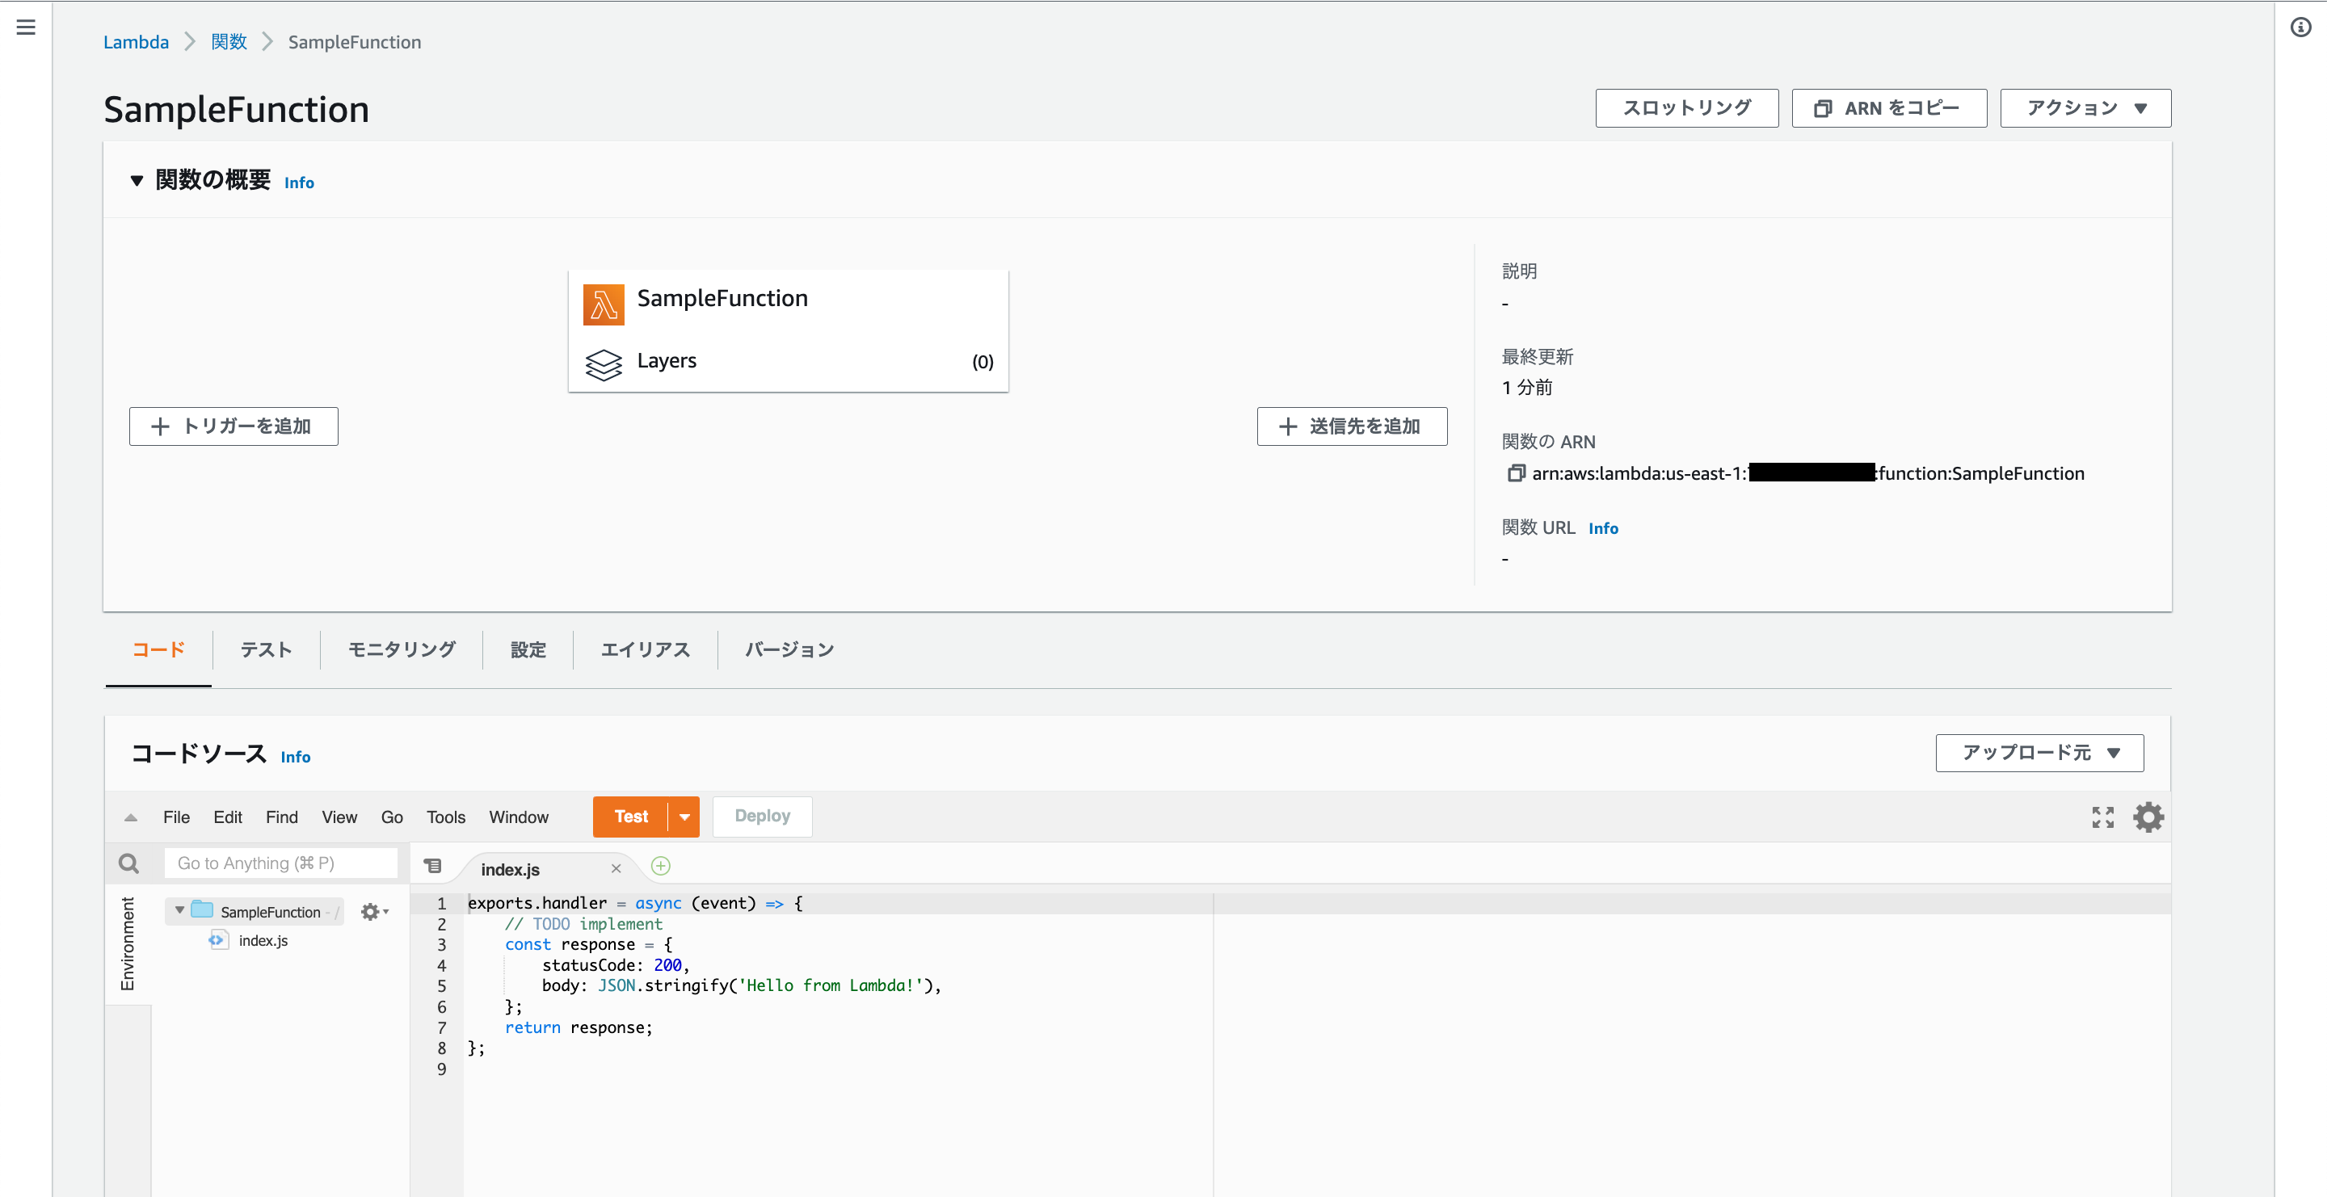The height and width of the screenshot is (1197, 2327).
Task: Click the search magnifier icon in editor
Action: pyautogui.click(x=129, y=864)
